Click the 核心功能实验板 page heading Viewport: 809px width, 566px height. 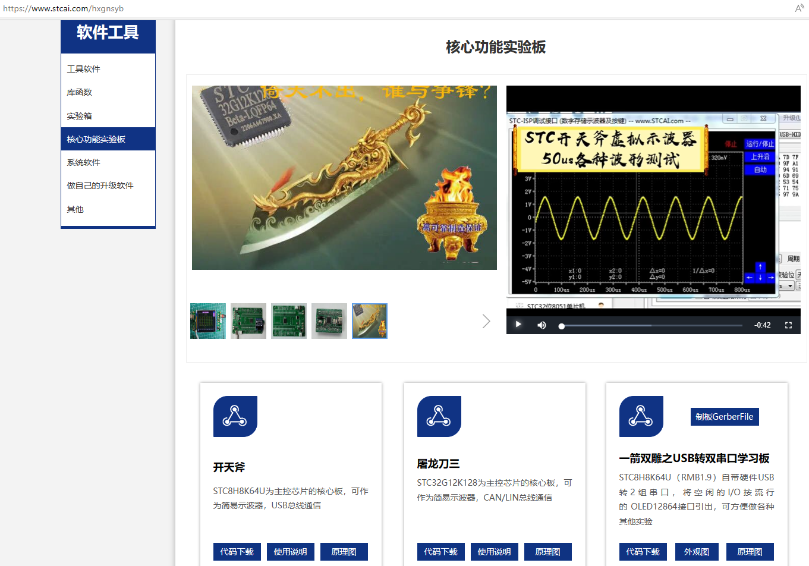pyautogui.click(x=496, y=47)
